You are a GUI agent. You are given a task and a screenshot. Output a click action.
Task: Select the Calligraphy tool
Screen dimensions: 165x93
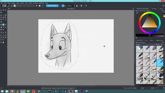1,12
